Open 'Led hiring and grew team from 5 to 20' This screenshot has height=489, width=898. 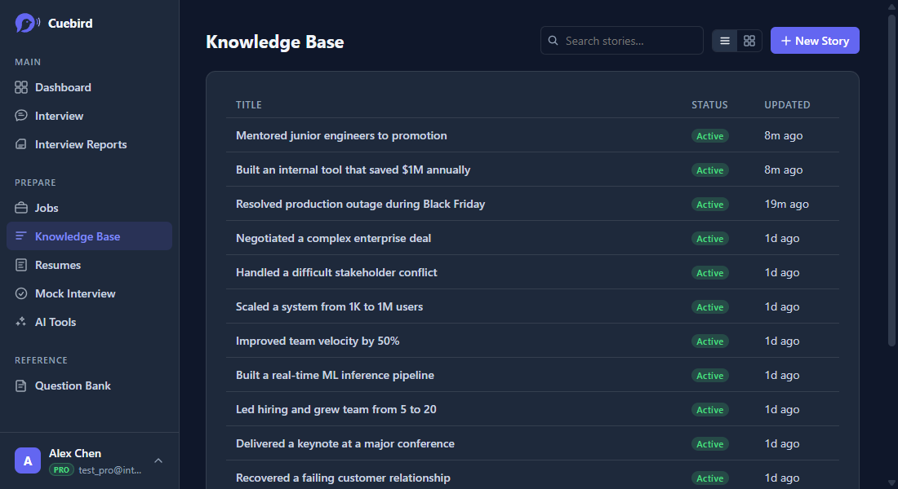coord(336,409)
